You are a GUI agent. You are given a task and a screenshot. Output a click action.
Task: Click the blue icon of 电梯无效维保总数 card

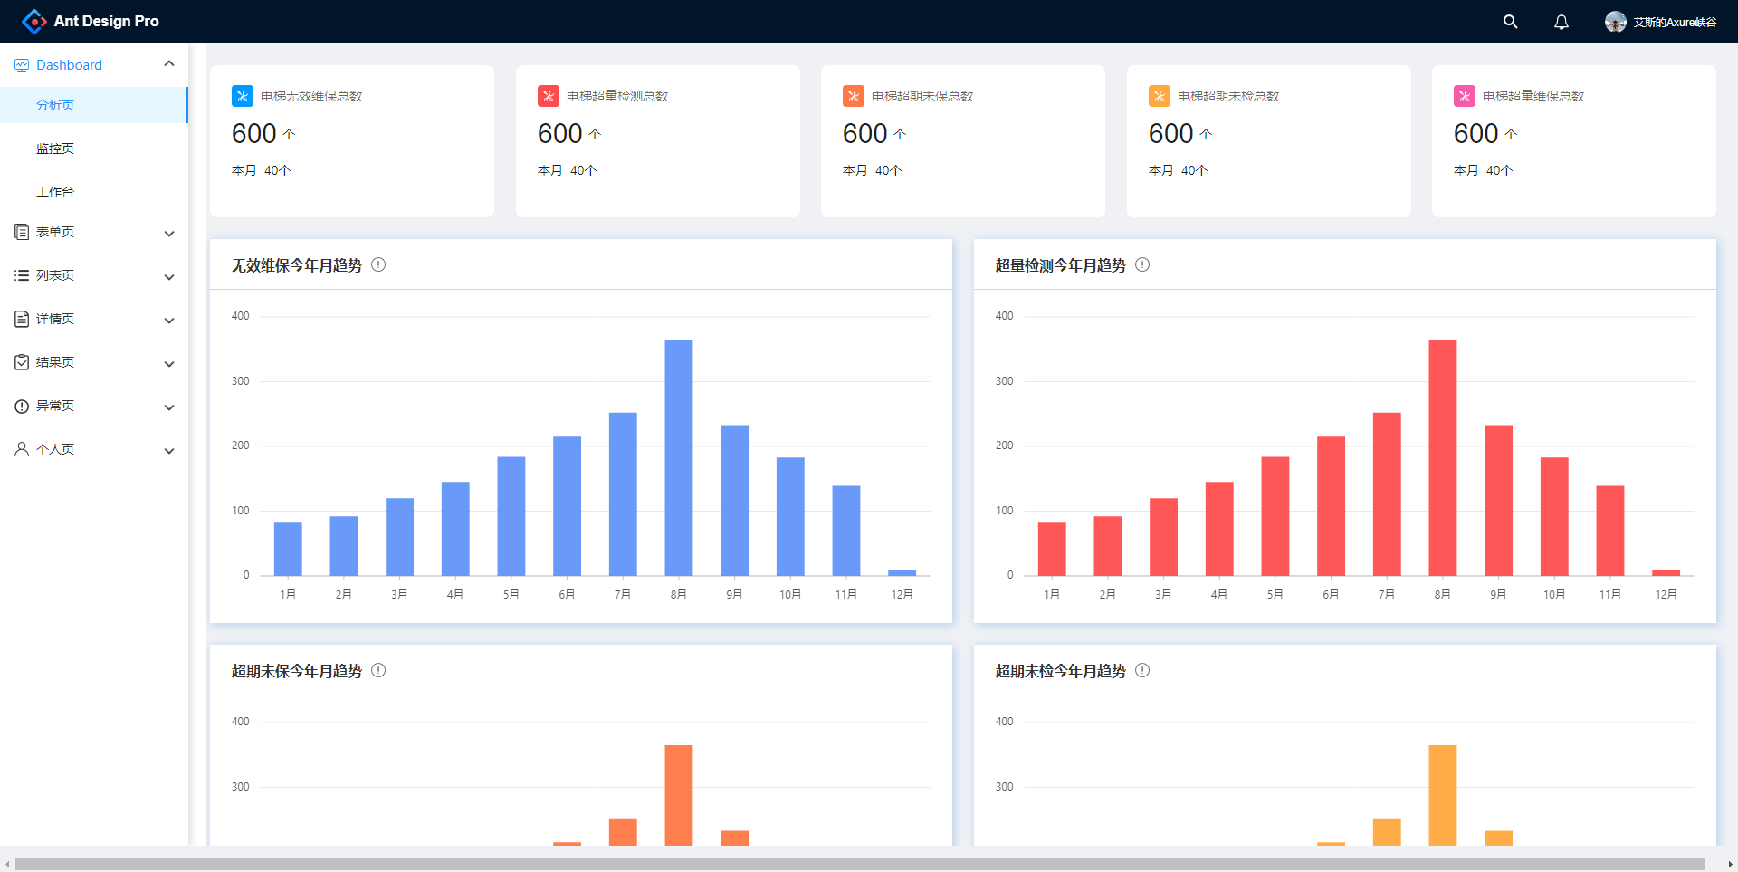[x=243, y=96]
